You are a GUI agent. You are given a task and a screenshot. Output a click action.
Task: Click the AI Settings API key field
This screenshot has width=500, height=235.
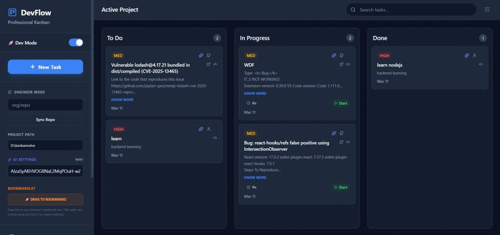pos(46,171)
